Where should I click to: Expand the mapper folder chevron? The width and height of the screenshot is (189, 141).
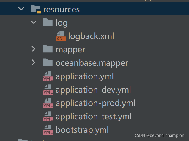coord(33,49)
